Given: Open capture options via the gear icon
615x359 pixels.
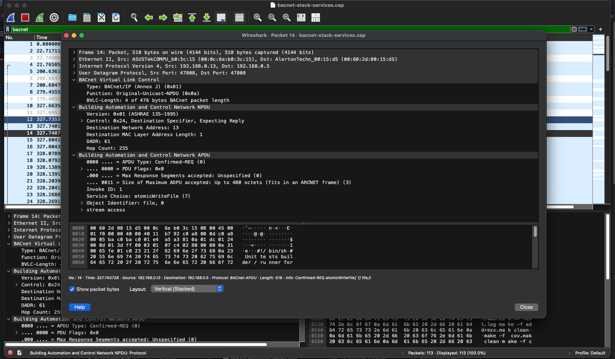Looking at the screenshot, I should coord(54,17).
